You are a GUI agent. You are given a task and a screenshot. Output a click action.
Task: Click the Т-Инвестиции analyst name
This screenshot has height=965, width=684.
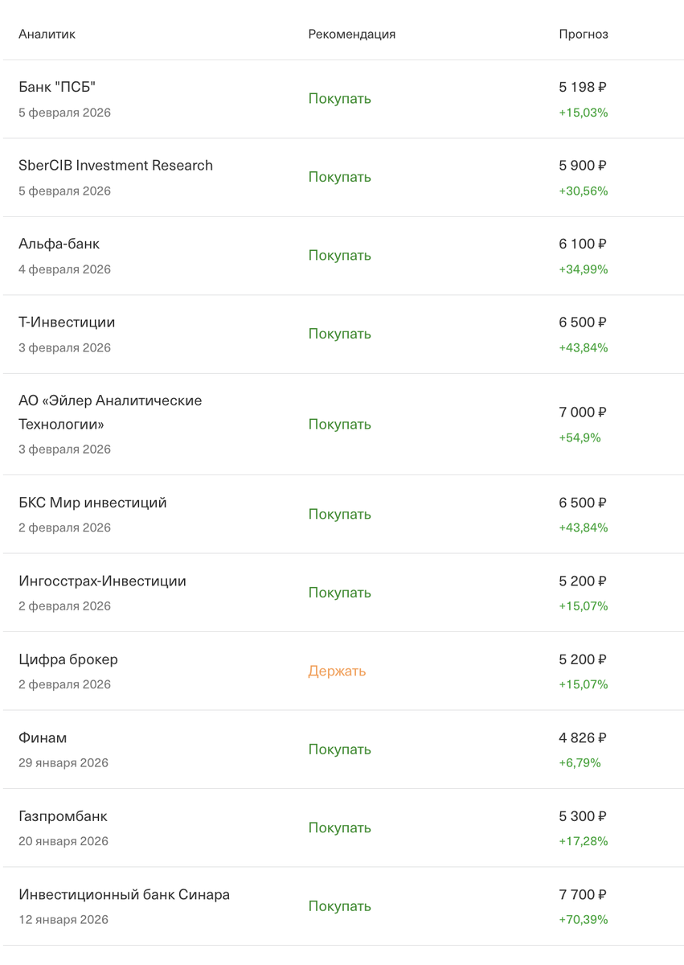(67, 322)
